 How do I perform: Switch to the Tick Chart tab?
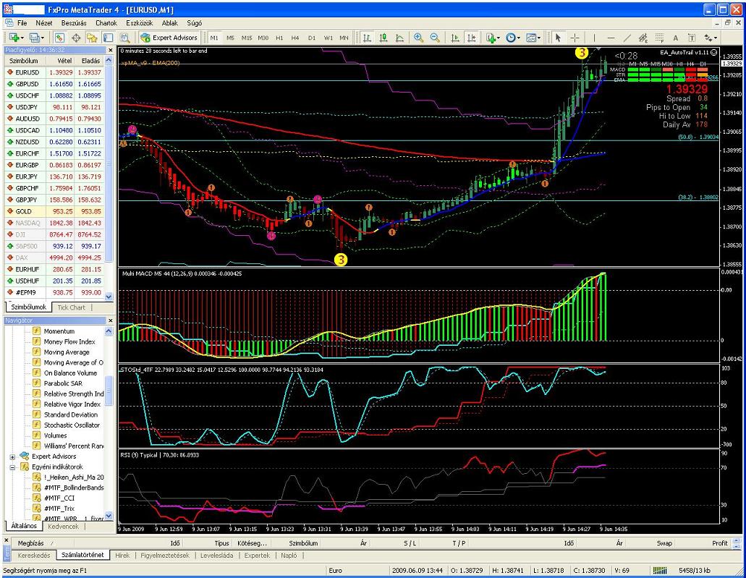[71, 307]
